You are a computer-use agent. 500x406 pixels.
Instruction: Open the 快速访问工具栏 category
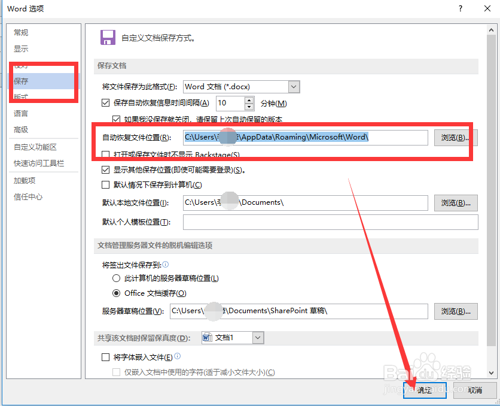click(x=39, y=163)
